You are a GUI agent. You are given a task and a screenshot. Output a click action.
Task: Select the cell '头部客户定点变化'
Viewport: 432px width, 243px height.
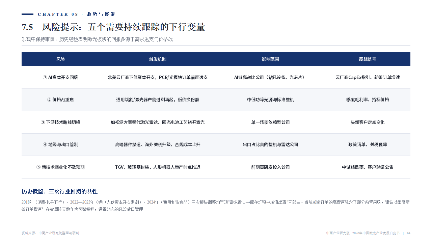(368, 122)
